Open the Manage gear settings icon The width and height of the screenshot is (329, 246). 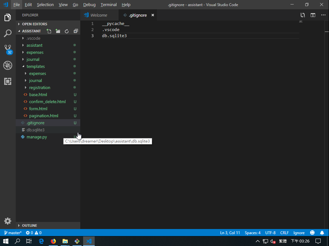tap(8, 221)
